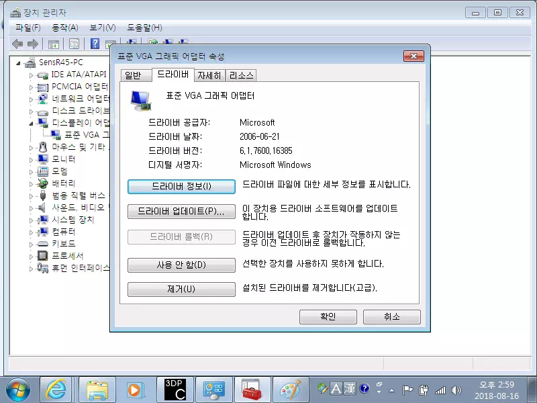Select the 표준 VGA device in the tree
The width and height of the screenshot is (537, 403).
(x=87, y=135)
